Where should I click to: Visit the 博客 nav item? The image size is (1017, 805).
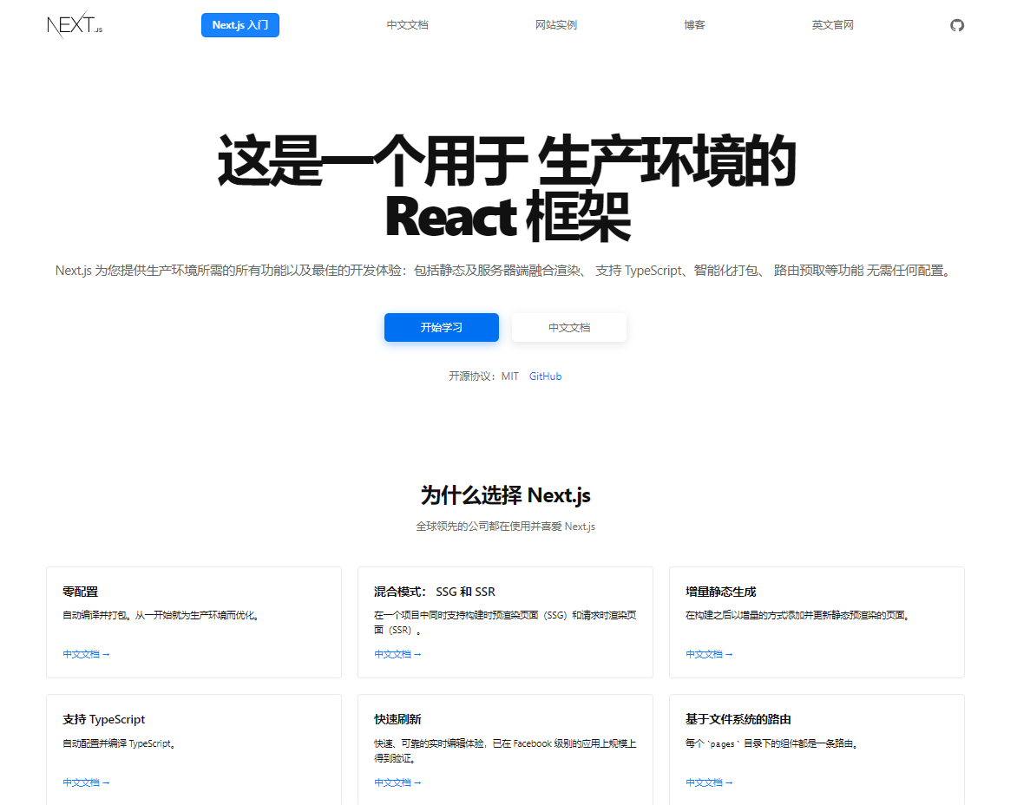(x=694, y=25)
